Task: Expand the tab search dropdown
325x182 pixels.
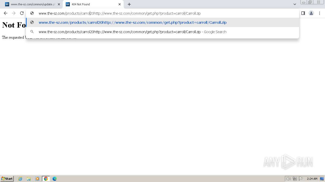Action: [295, 4]
